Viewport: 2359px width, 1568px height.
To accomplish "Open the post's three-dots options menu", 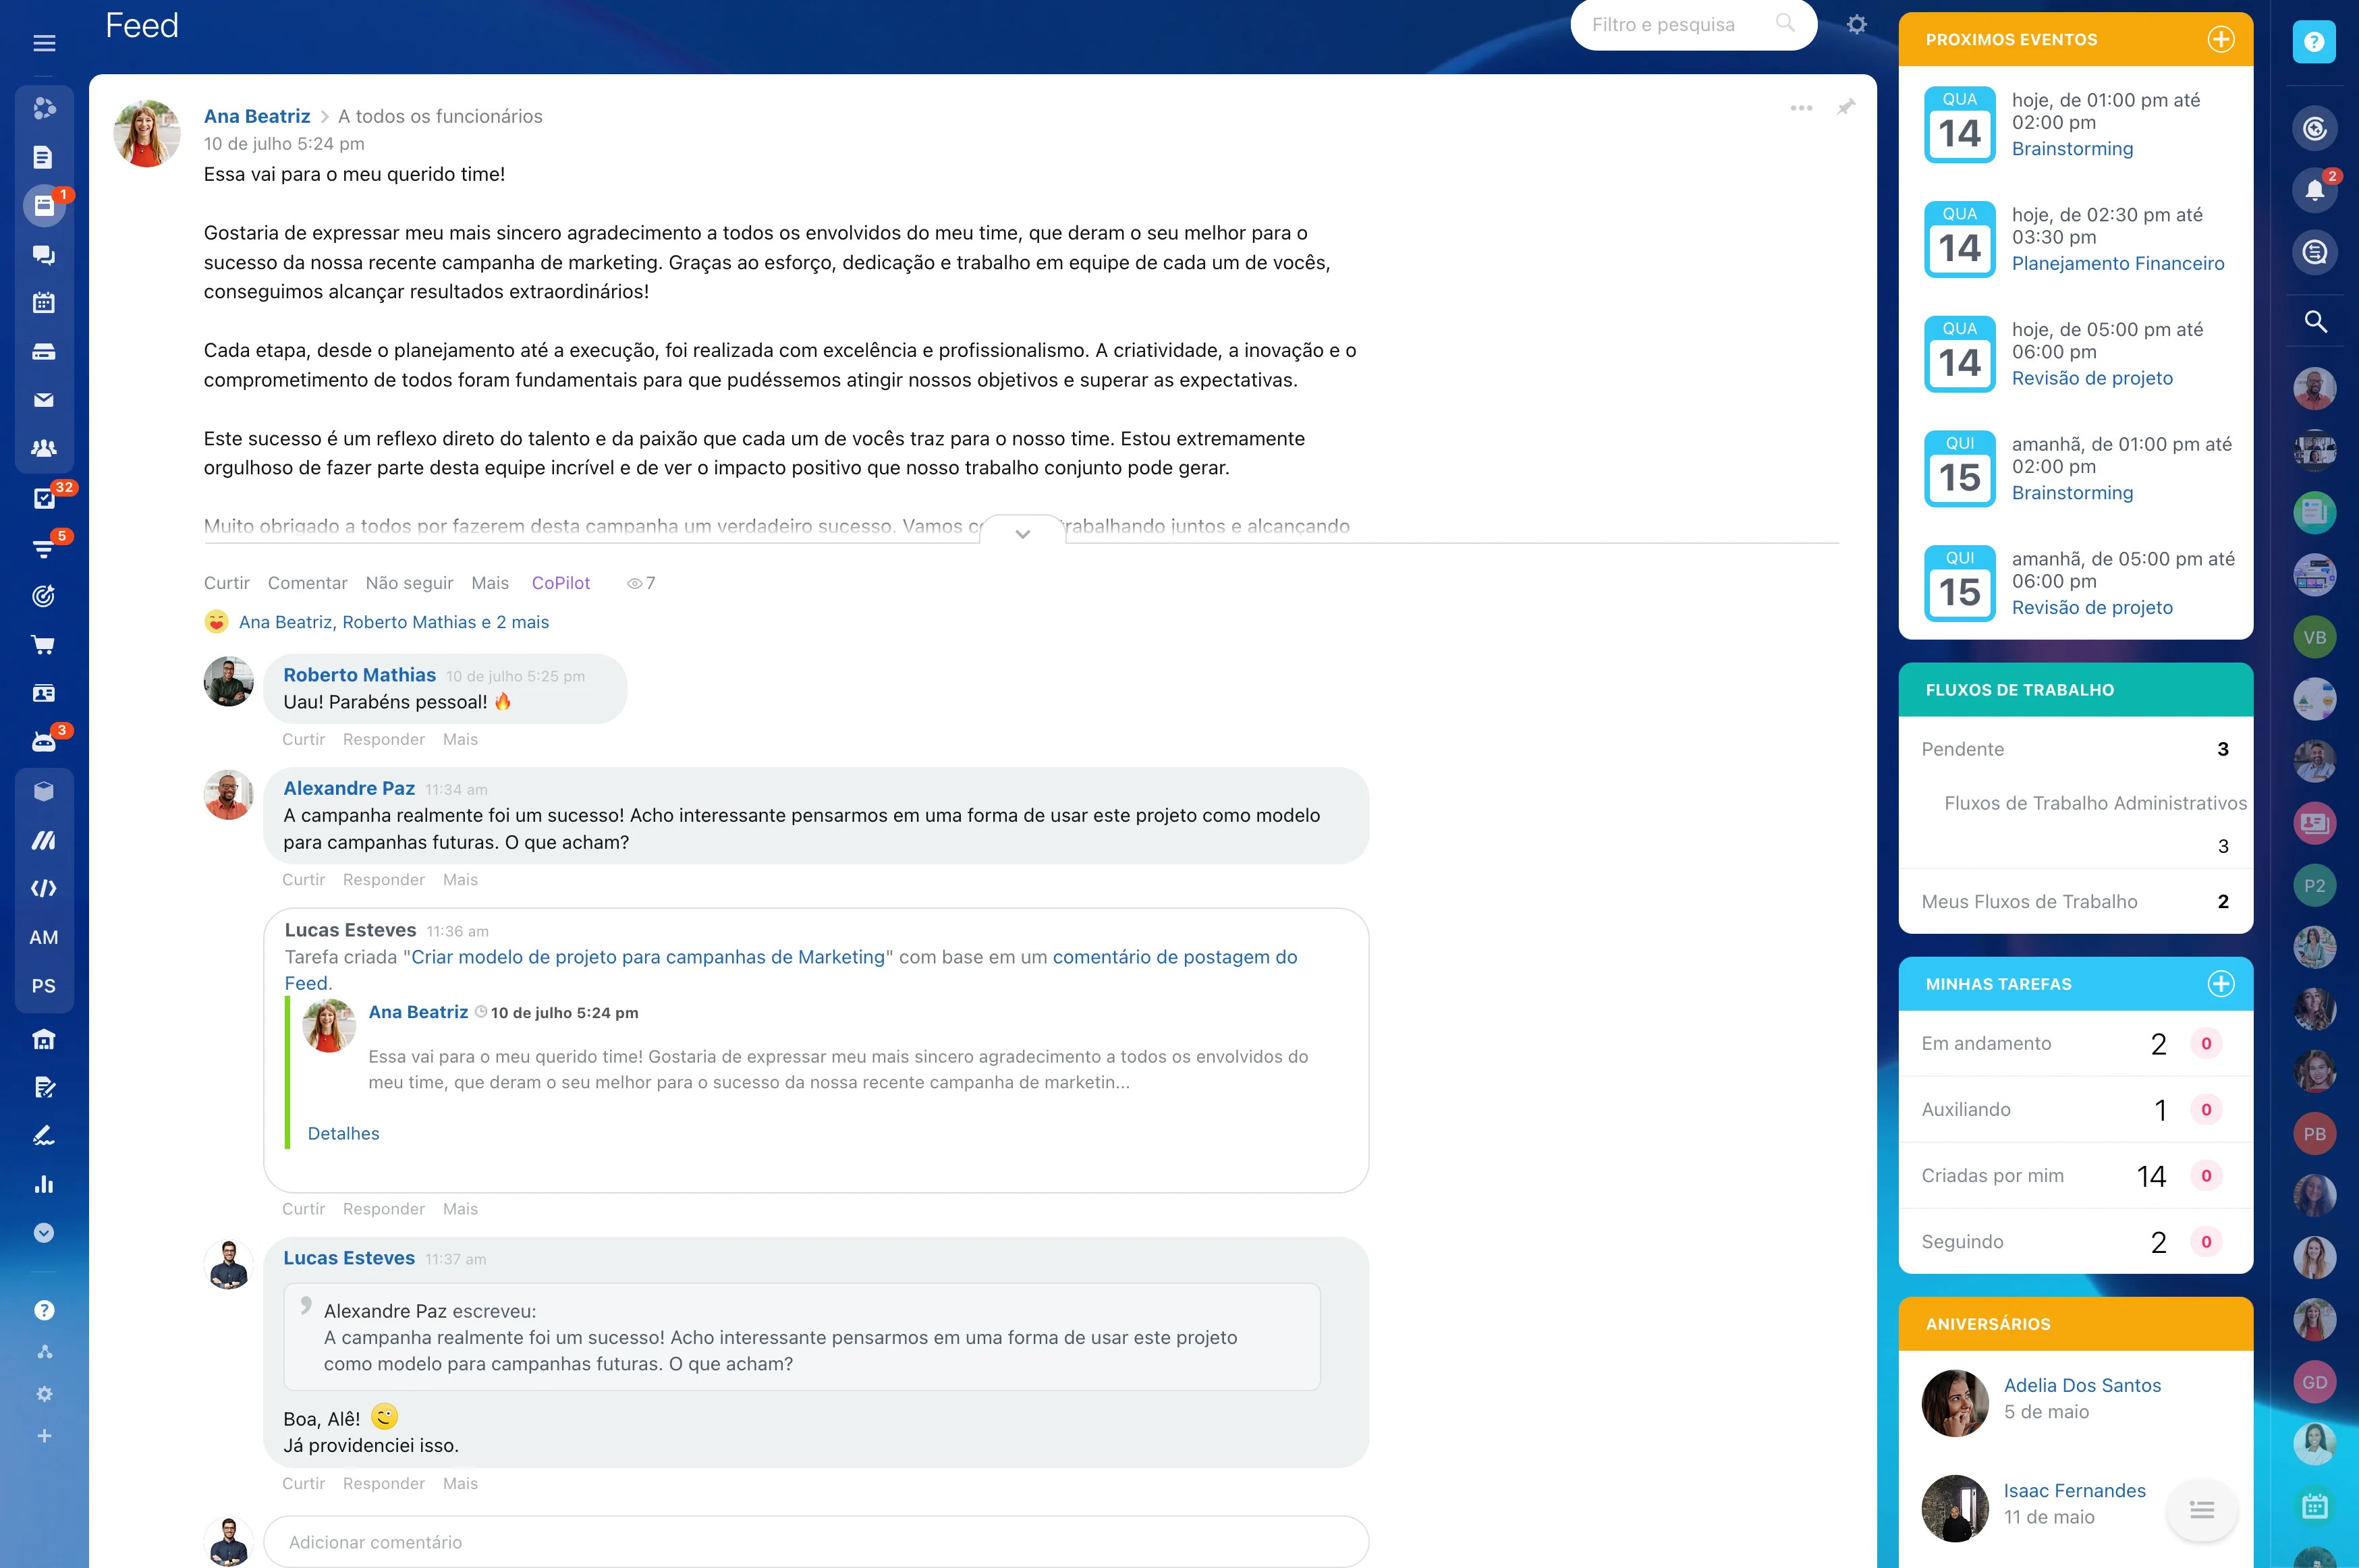I will pos(1801,108).
